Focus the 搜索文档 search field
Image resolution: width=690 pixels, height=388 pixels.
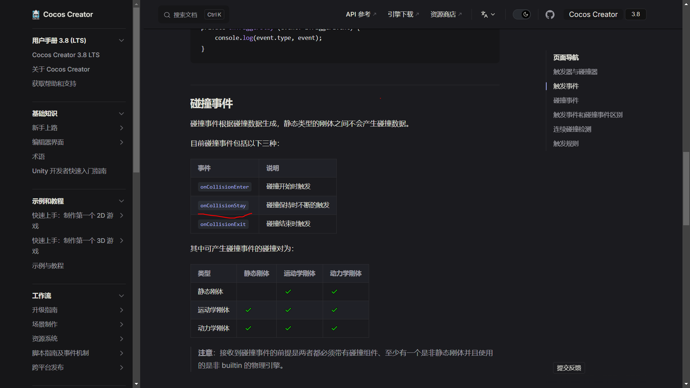click(x=185, y=15)
